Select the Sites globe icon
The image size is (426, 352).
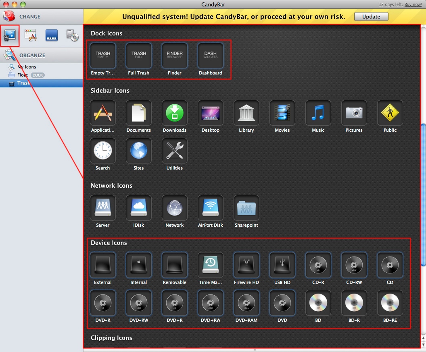(138, 151)
